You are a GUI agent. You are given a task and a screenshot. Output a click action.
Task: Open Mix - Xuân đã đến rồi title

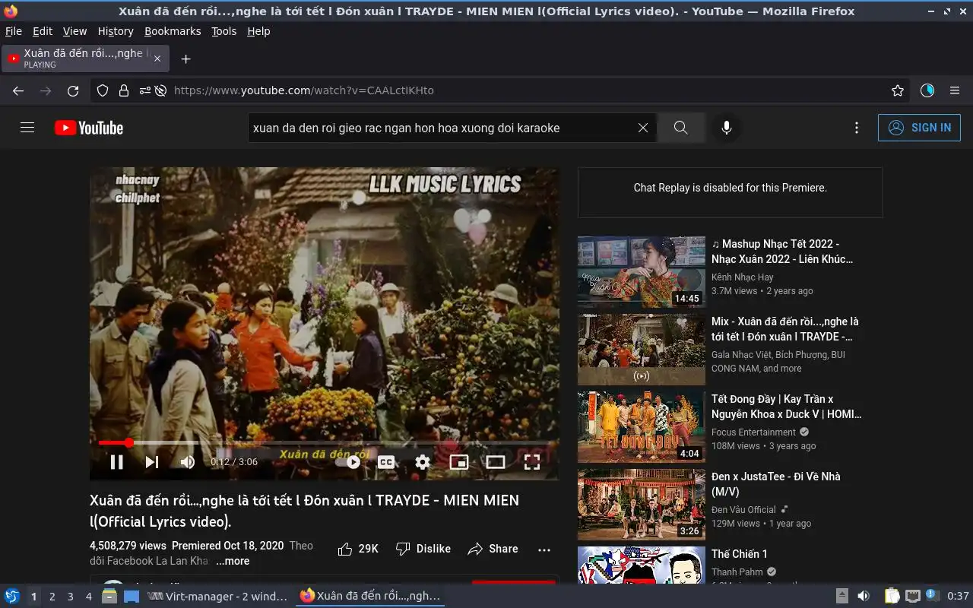(x=785, y=329)
